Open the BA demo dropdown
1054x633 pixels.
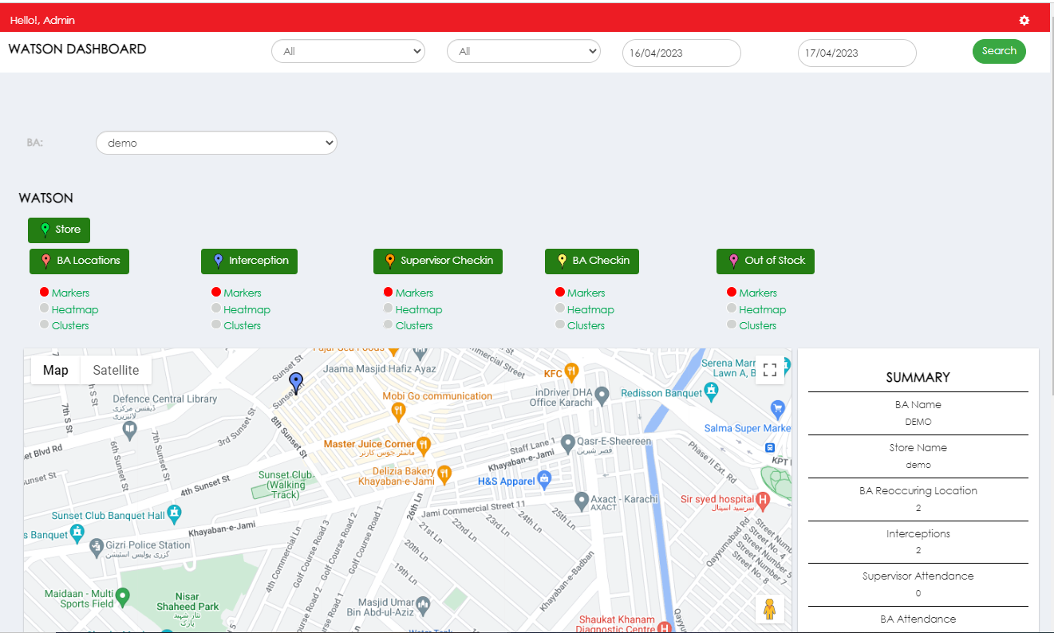point(216,143)
